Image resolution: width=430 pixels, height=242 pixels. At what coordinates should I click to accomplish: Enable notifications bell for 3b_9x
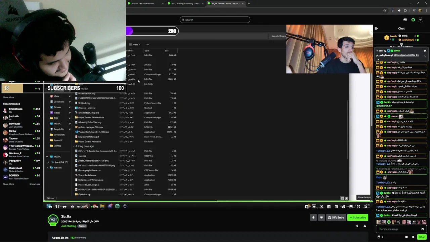pos(313,217)
